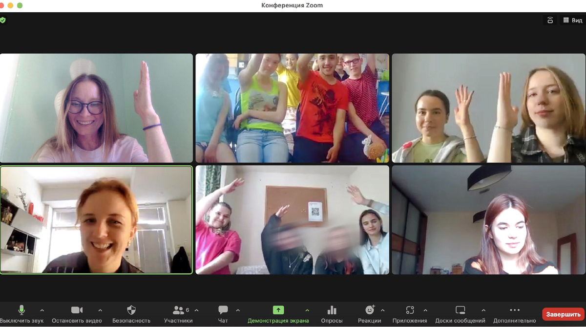
Task: Open video options arrow beside camera icon
Action: coord(100,310)
